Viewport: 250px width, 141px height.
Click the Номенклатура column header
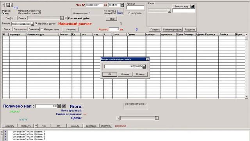[x=43, y=34]
